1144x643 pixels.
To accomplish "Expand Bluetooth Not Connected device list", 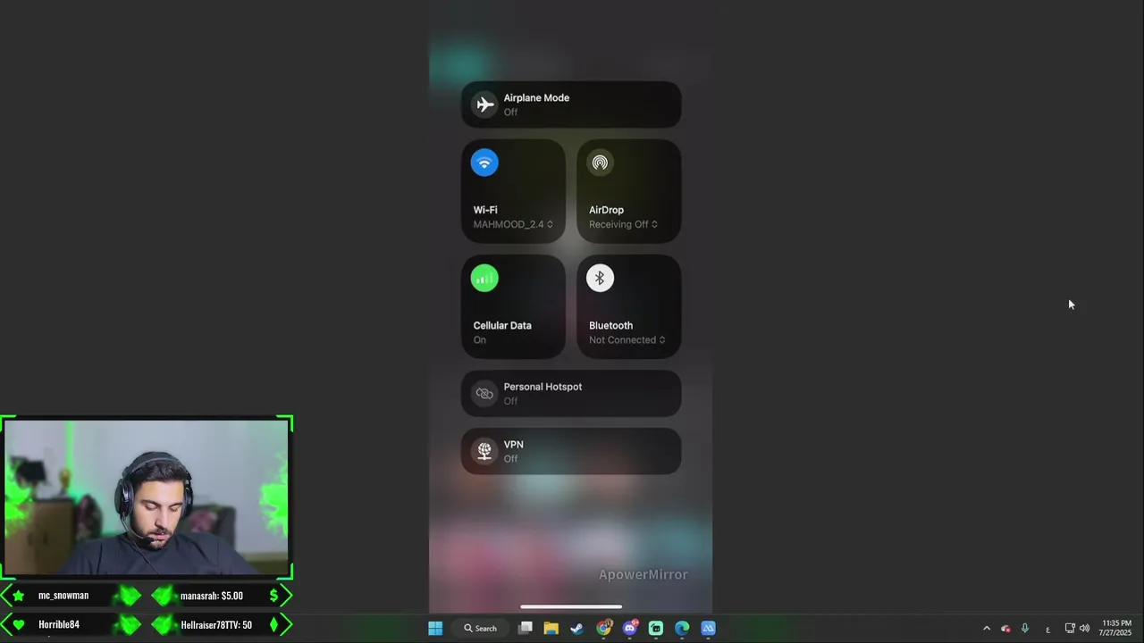I will [x=627, y=340].
